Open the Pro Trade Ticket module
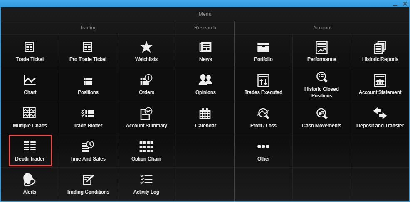Screen dimensions: 410x202 coord(88,51)
